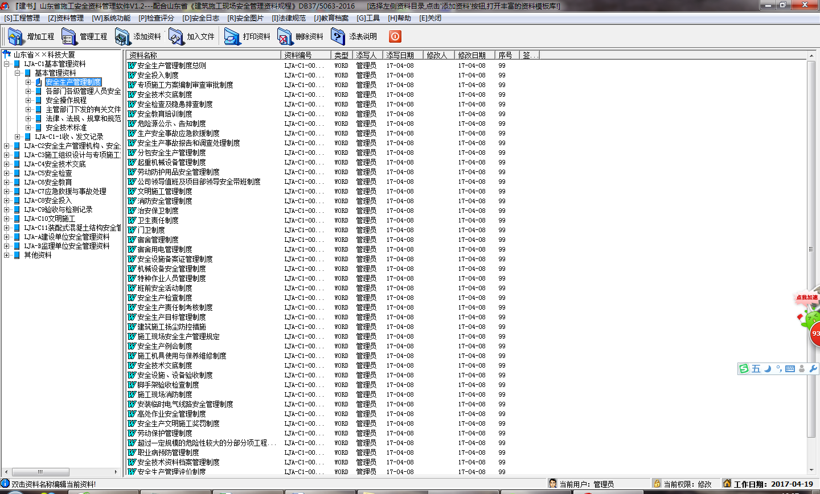The height and width of the screenshot is (494, 820).
Task: Click the 打印资料 printer icon
Action: 232,36
